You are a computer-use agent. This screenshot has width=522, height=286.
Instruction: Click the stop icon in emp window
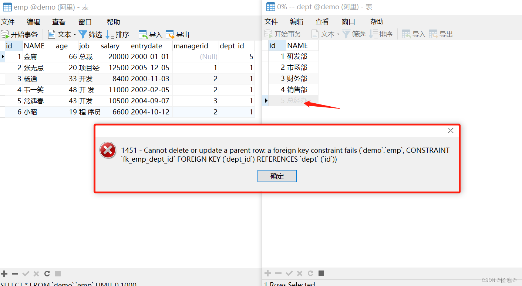point(58,273)
